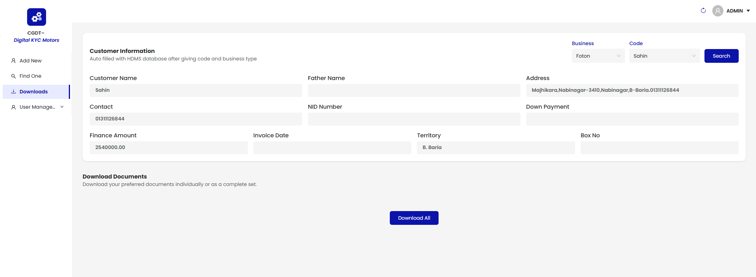This screenshot has height=277, width=756.
Task: Focus the NID Number input field
Action: coord(413,119)
